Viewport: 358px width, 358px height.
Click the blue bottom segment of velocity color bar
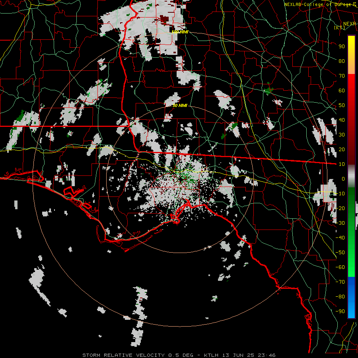pos(351,298)
